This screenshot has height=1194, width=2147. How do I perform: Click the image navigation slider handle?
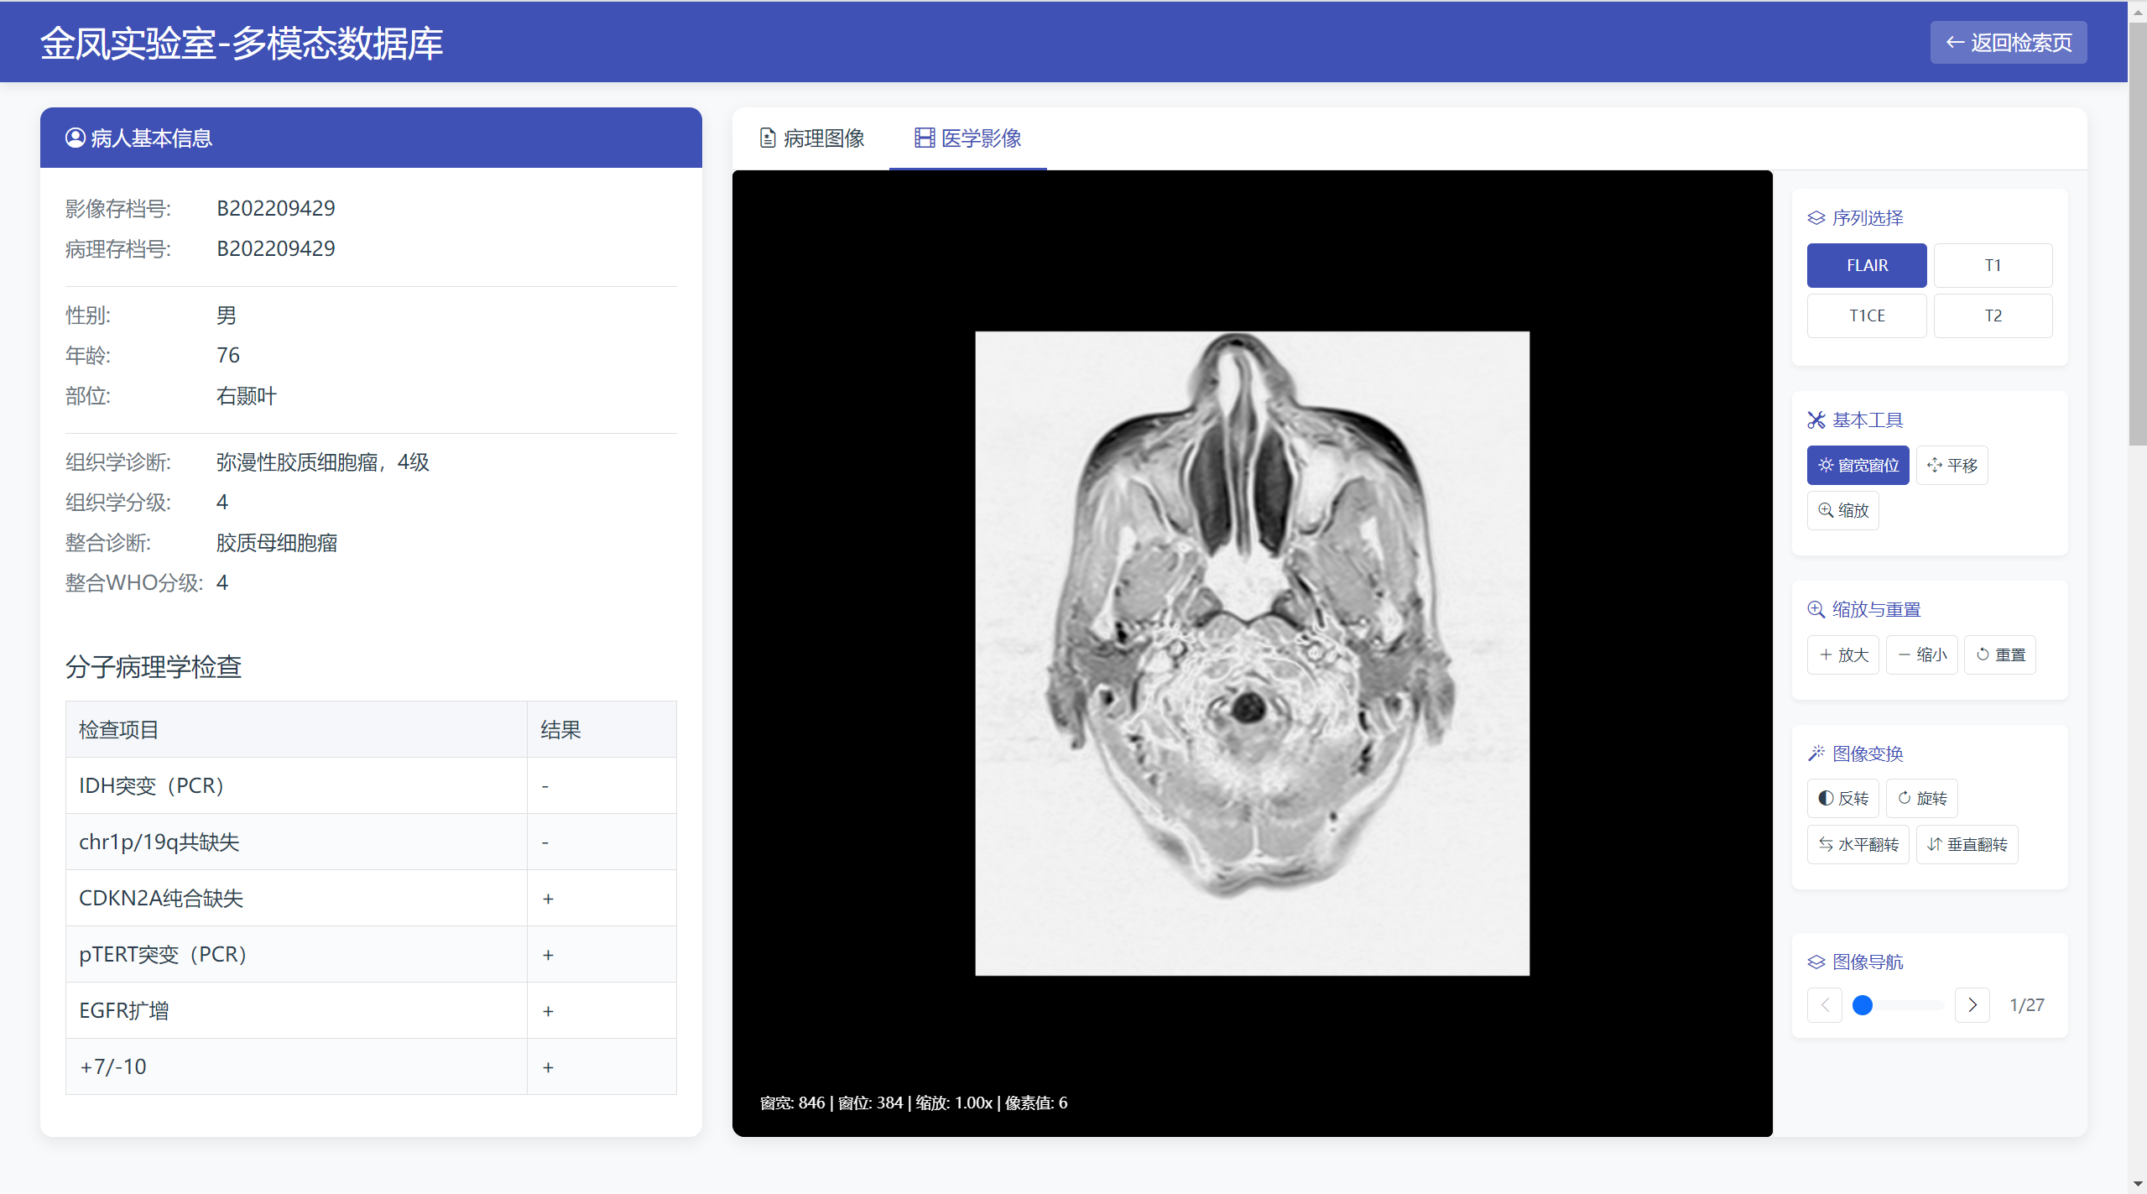tap(1863, 1005)
